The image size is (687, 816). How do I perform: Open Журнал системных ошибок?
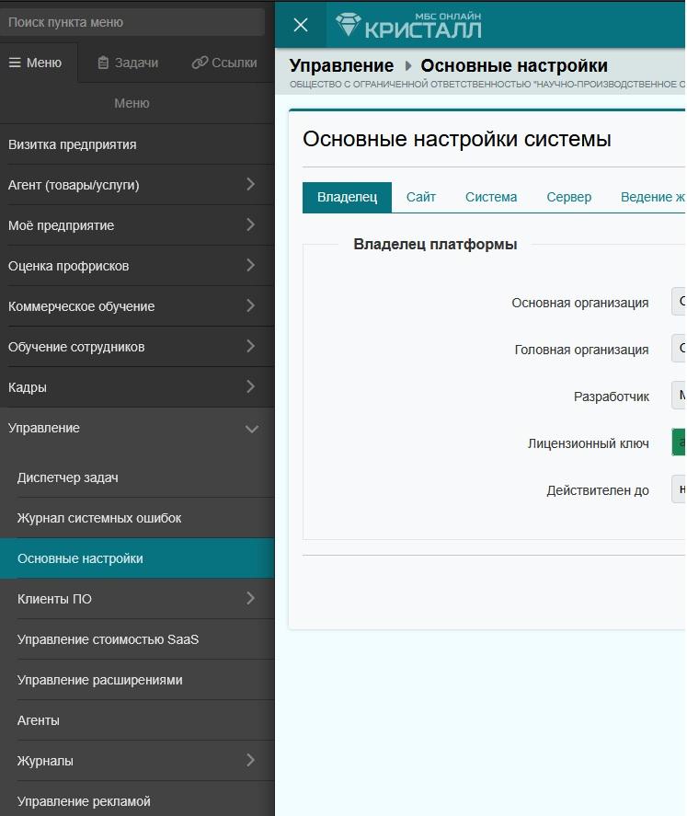[99, 518]
